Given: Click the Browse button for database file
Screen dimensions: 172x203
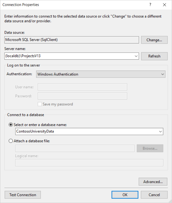Looking at the screenshot, I should tap(150, 148).
